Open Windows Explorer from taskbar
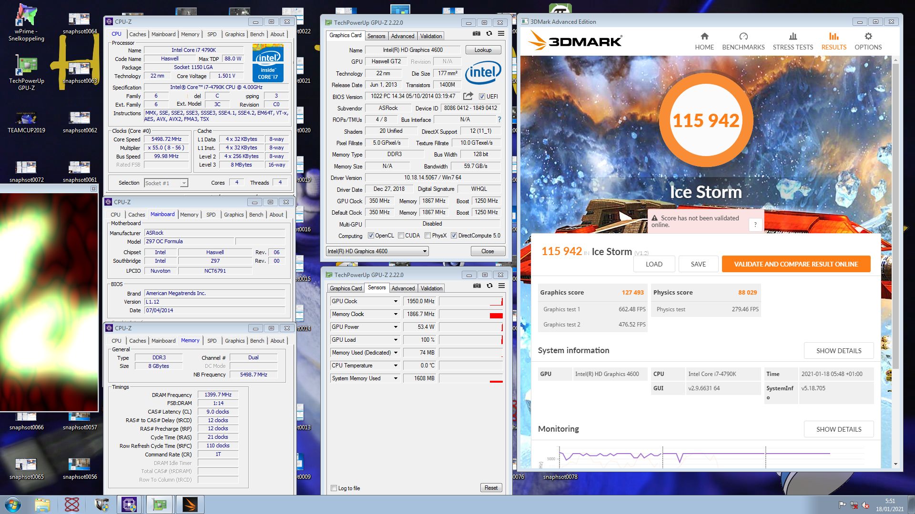 point(42,504)
